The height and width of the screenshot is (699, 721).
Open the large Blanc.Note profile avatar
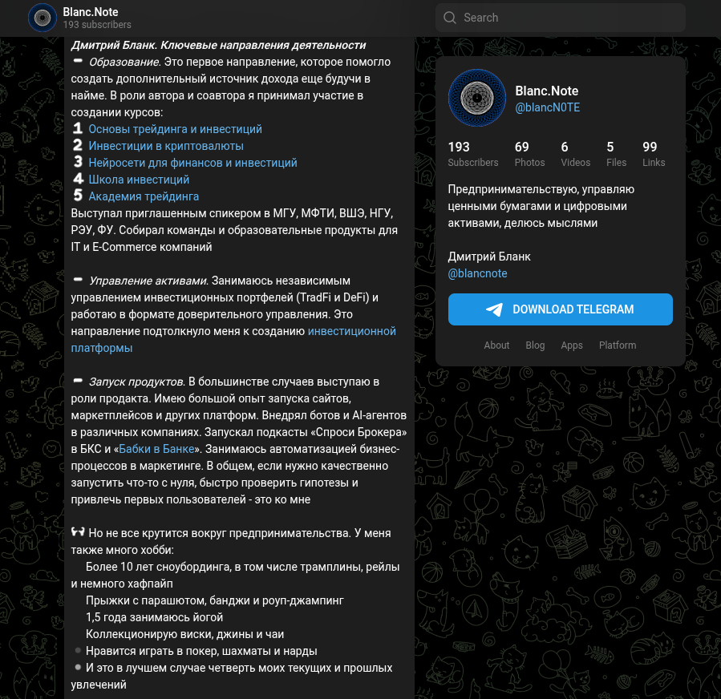coord(477,98)
